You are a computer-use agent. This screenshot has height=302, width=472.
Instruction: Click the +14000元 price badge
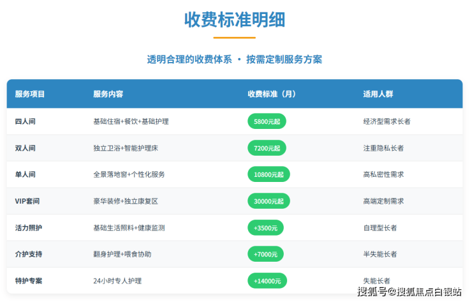tap(267, 280)
